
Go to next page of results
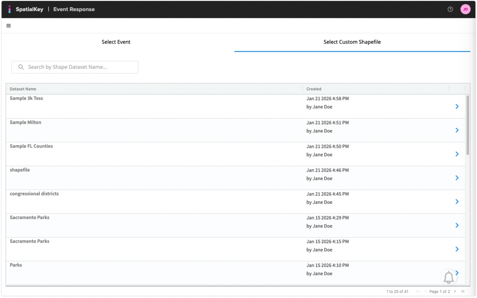[x=455, y=291]
